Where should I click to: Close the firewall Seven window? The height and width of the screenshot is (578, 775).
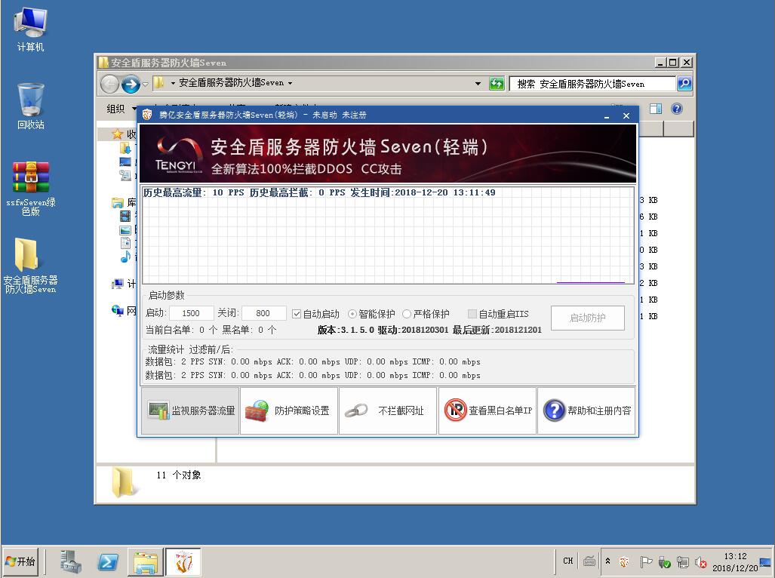coord(626,115)
